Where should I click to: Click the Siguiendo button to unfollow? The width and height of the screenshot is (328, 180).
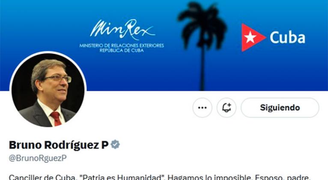280,108
